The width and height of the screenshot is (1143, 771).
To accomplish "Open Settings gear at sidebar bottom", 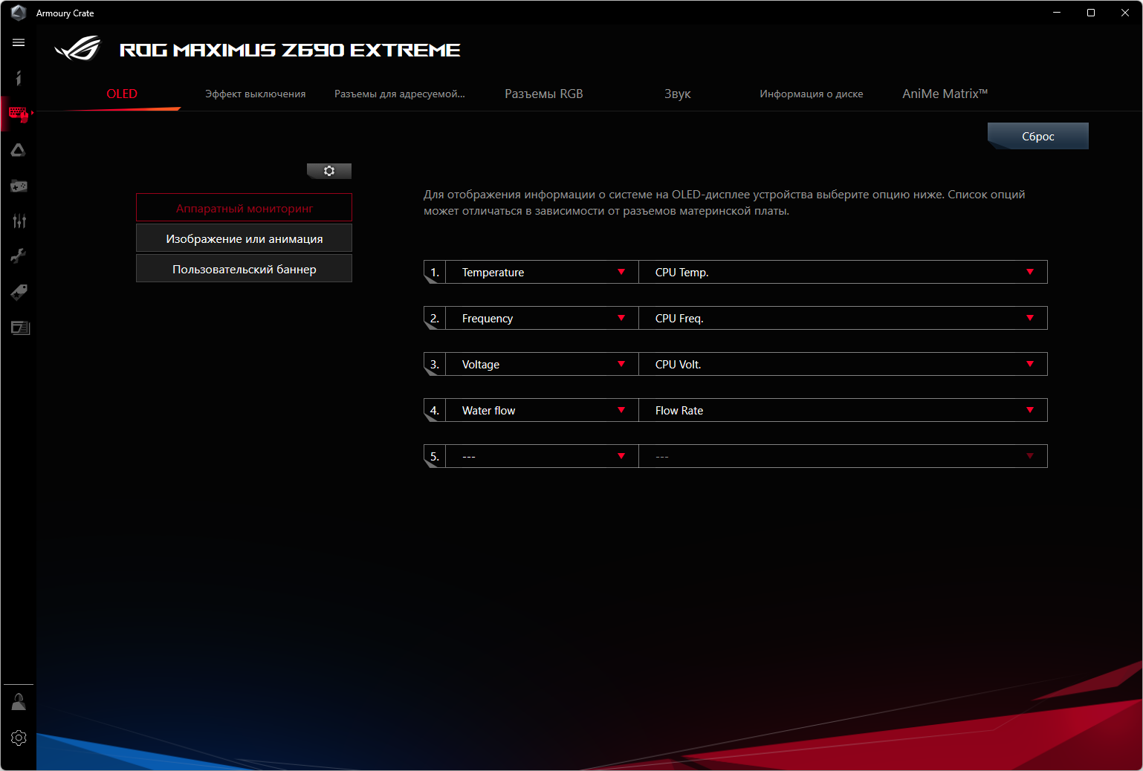I will (x=19, y=738).
